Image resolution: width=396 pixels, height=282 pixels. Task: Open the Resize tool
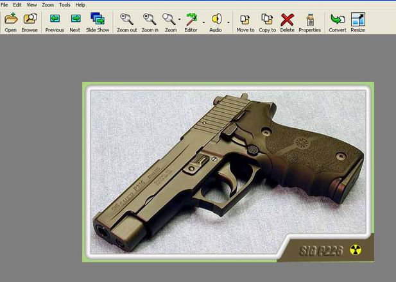point(357,19)
